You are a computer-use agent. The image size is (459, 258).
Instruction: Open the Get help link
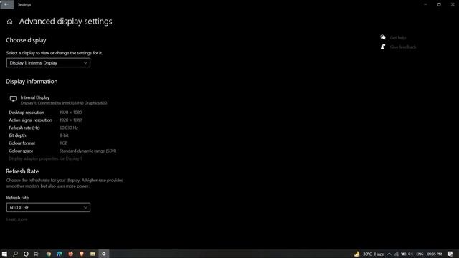[x=398, y=38]
